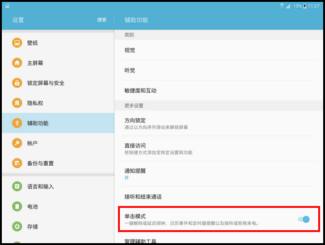
Task: Open 存储 settings entry
Action: (x=58, y=226)
